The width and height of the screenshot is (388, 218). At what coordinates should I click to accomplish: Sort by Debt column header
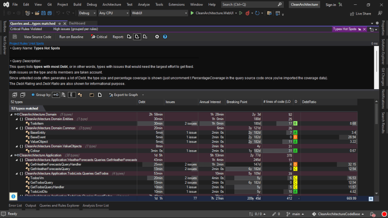(150, 102)
